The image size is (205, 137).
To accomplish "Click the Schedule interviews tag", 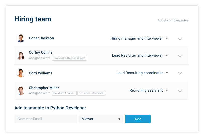I will pyautogui.click(x=91, y=93).
